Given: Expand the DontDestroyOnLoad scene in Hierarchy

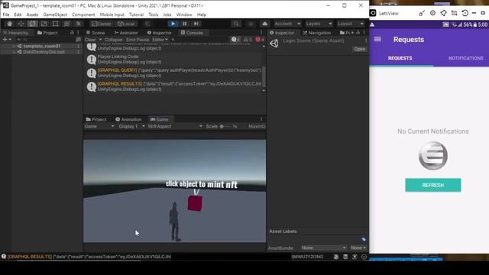Looking at the screenshot, I should tap(14, 52).
